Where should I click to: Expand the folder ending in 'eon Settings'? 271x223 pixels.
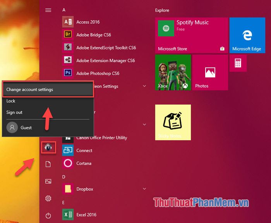[144, 86]
